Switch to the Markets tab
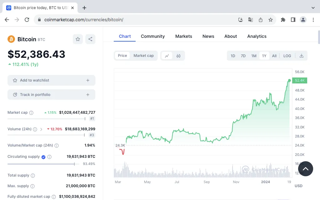This screenshot has height=200, width=320. click(184, 36)
